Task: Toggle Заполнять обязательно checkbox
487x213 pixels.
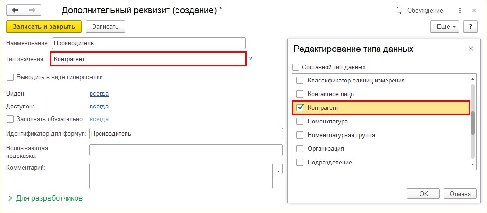Action: (10, 119)
